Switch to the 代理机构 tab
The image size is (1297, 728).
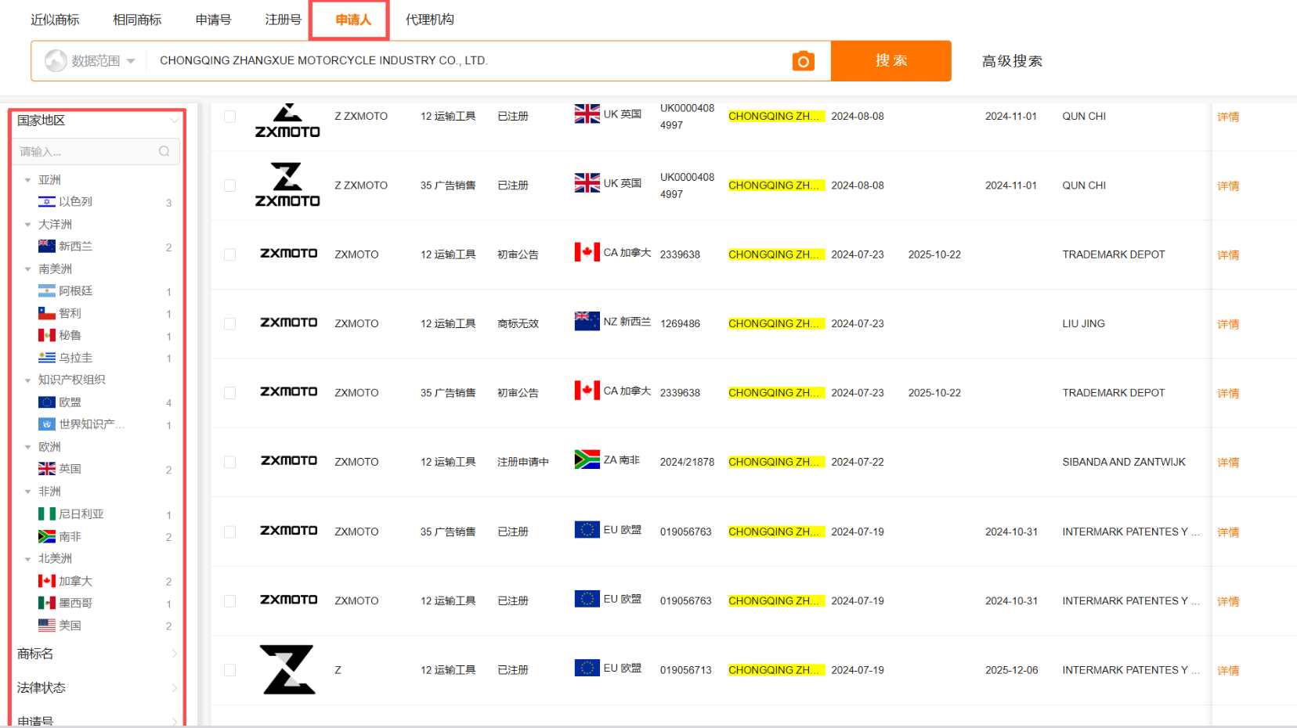coord(429,20)
